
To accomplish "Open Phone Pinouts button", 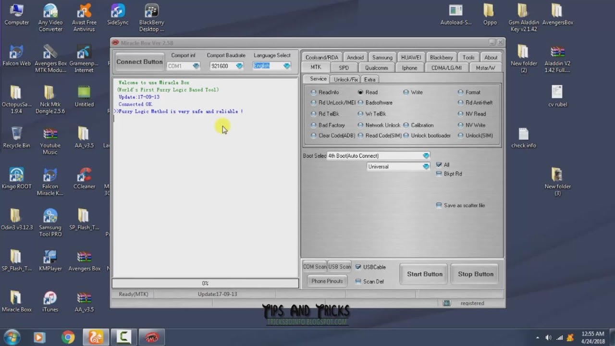I will [x=327, y=281].
